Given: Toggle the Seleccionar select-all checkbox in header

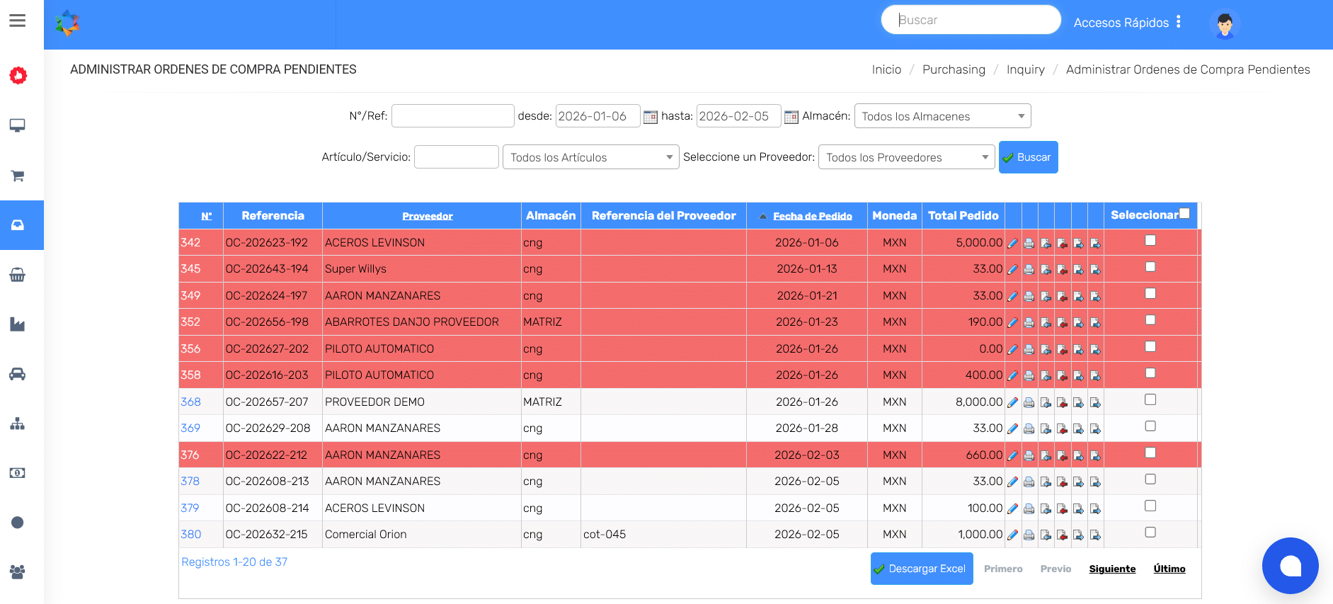Looking at the screenshot, I should point(1185,213).
